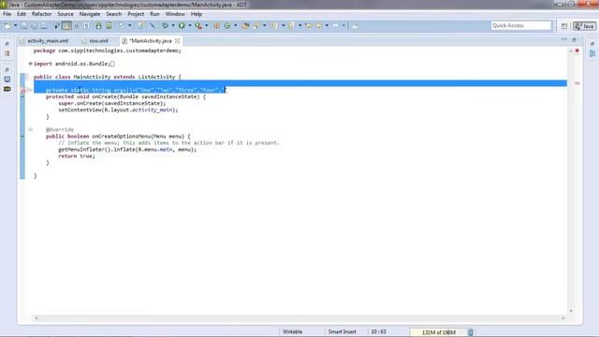Open the Debug dropdown arrow

[173, 25]
